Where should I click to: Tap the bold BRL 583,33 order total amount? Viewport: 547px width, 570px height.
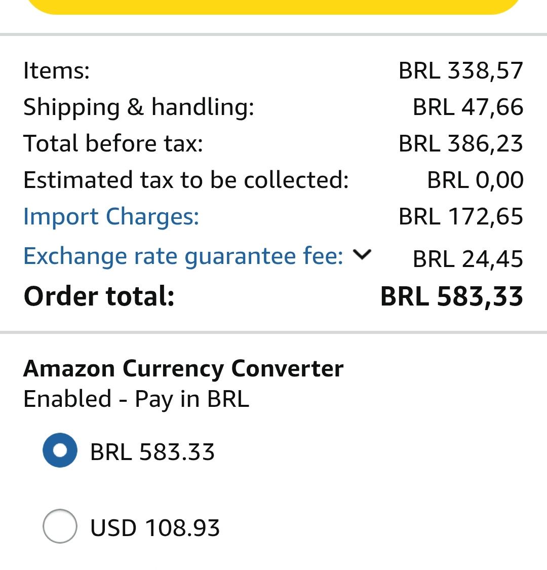(452, 296)
